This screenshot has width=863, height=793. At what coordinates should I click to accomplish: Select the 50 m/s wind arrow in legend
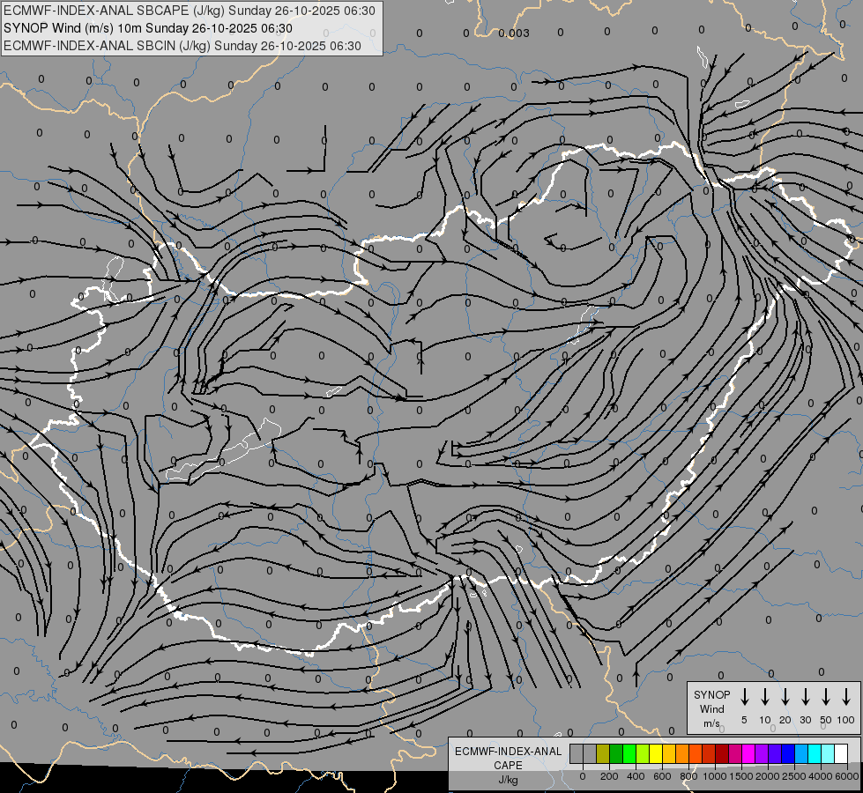(826, 697)
